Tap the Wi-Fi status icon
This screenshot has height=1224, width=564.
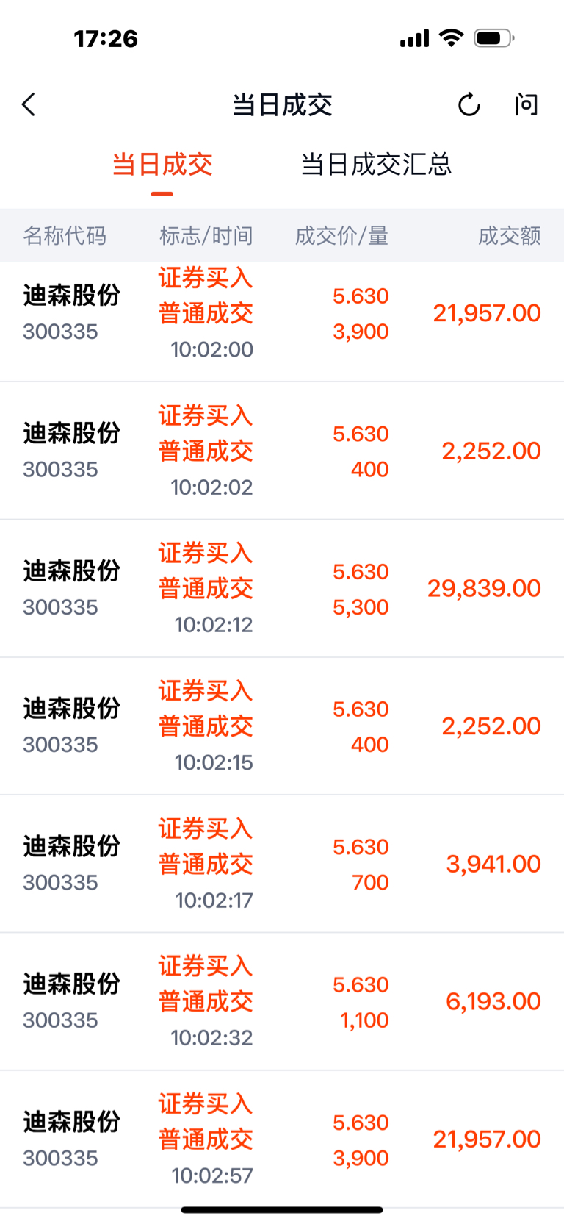point(451,37)
